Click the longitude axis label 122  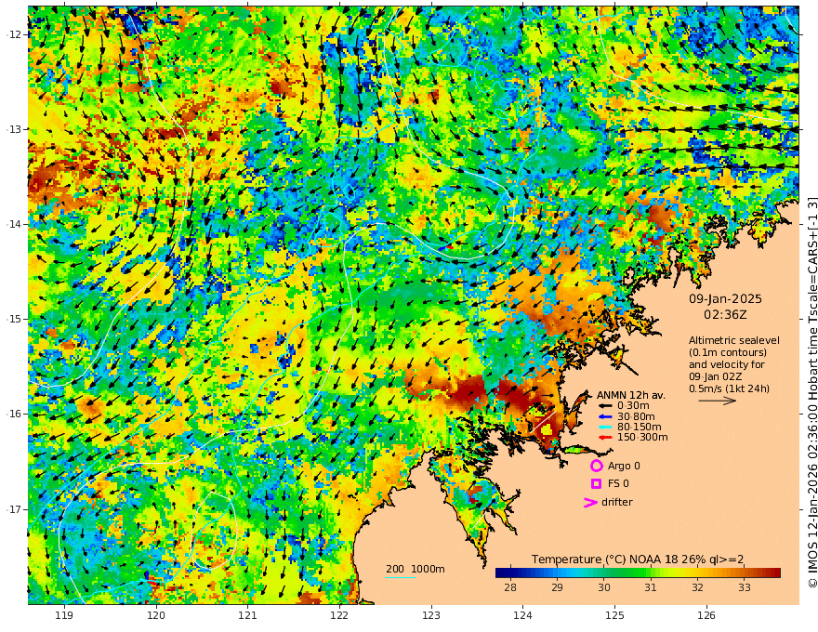click(x=339, y=616)
